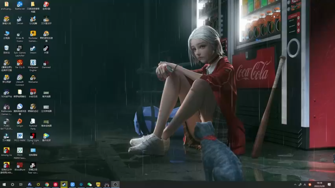Select the Among Us desktop icon
The width and height of the screenshot is (335, 188).
coord(6,152)
